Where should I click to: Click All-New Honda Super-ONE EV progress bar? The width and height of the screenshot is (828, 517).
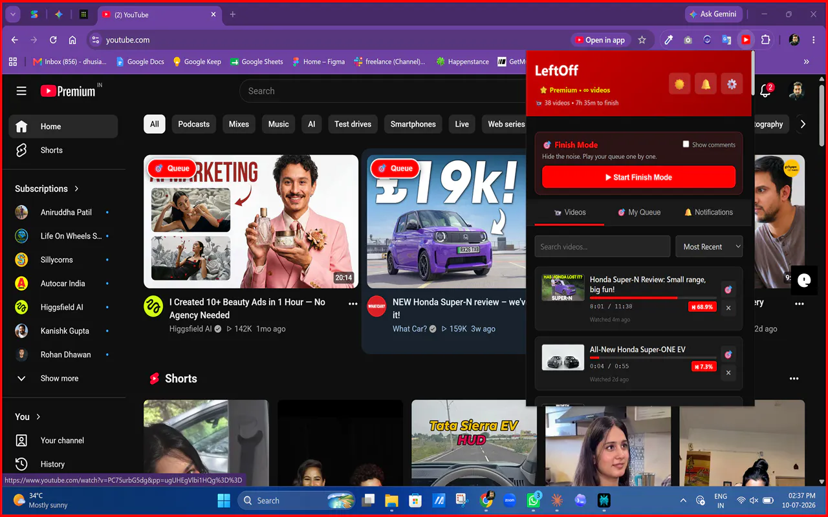pos(653,357)
